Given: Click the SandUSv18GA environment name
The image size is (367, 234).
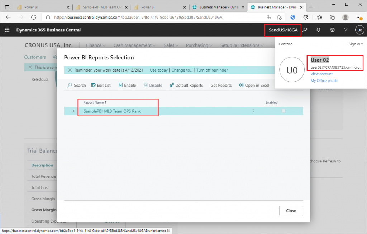Looking at the screenshot, I should [x=283, y=30].
